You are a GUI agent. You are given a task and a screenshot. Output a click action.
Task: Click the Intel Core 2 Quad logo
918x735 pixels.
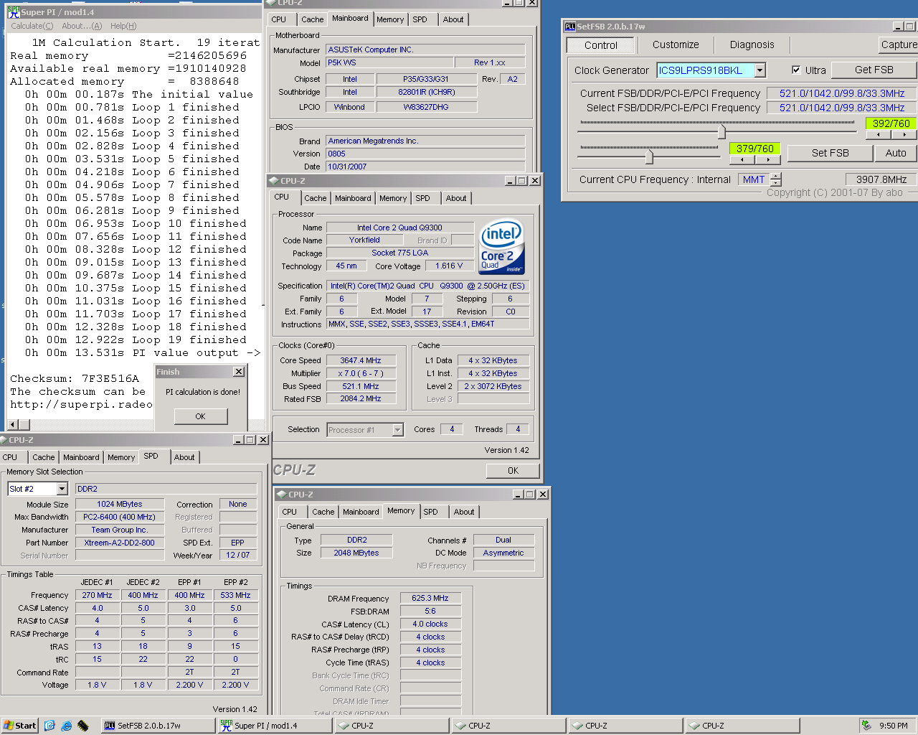(501, 245)
